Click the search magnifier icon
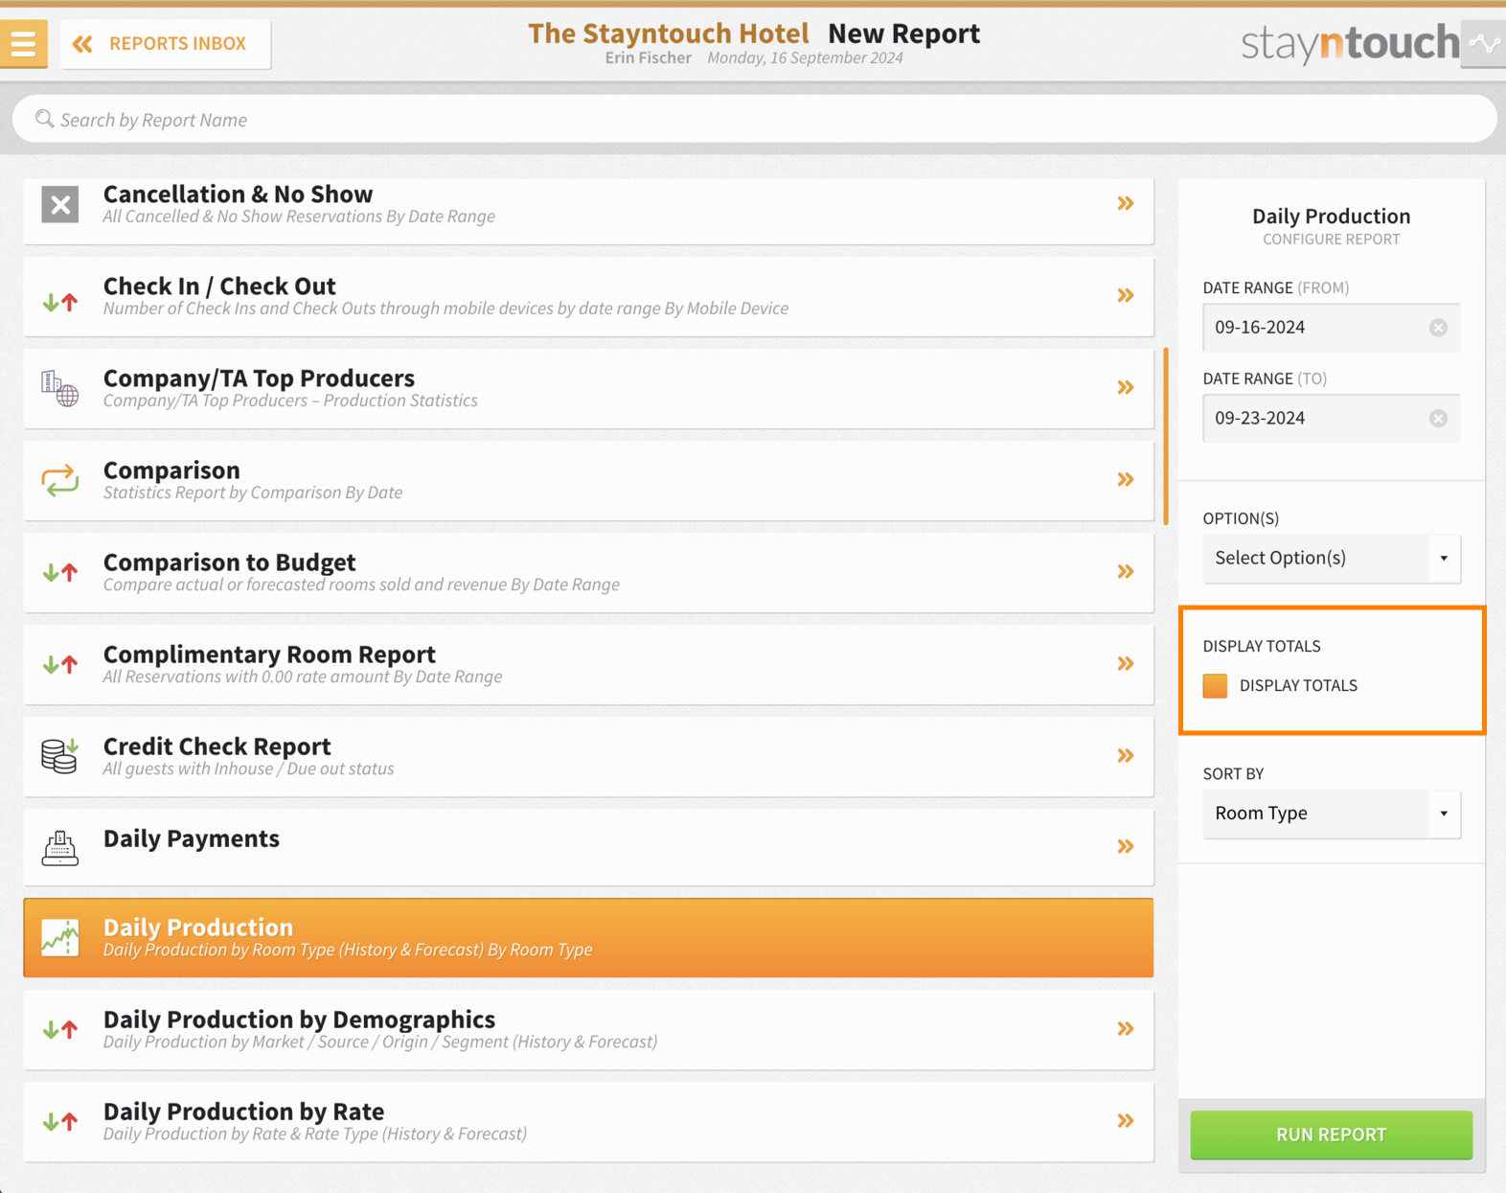 click(x=44, y=119)
